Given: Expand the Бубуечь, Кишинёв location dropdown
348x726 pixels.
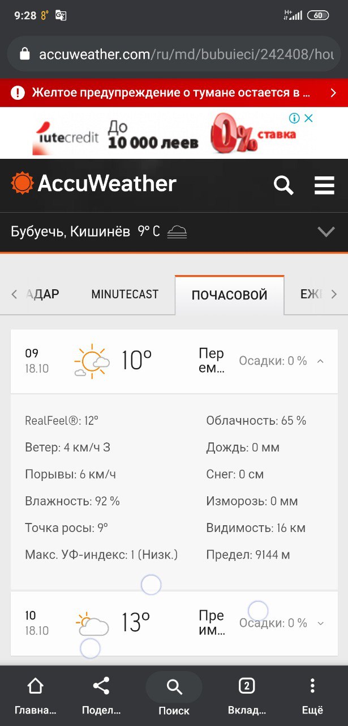Looking at the screenshot, I should pyautogui.click(x=326, y=231).
